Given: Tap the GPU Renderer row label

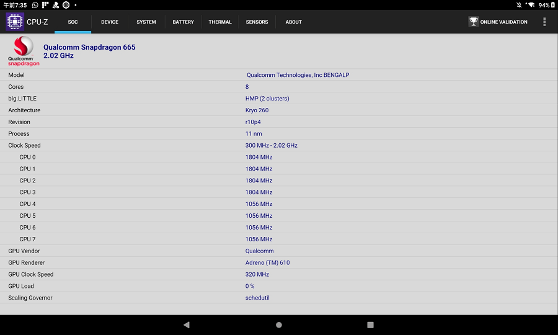Looking at the screenshot, I should (26, 263).
